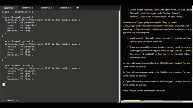193x108 pixels.
Task: Open the Terminal 3 tab
Action: 46,8
